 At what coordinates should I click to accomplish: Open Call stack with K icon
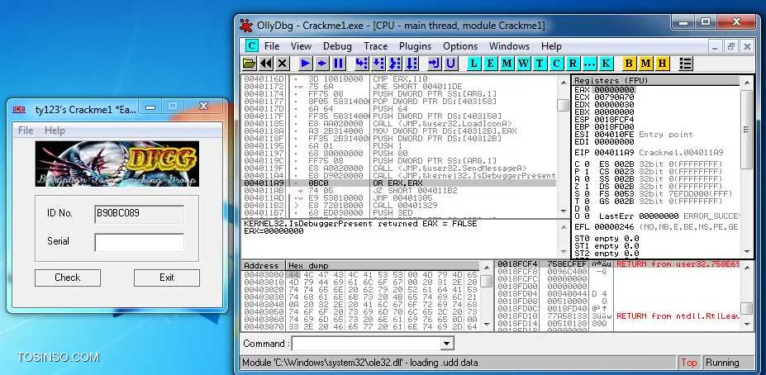606,64
